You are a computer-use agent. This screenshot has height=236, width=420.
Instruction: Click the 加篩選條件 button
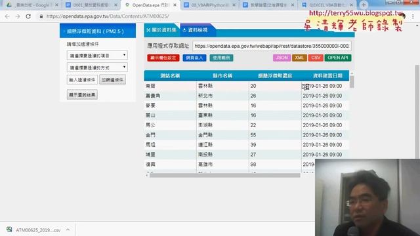pyautogui.click(x=112, y=80)
